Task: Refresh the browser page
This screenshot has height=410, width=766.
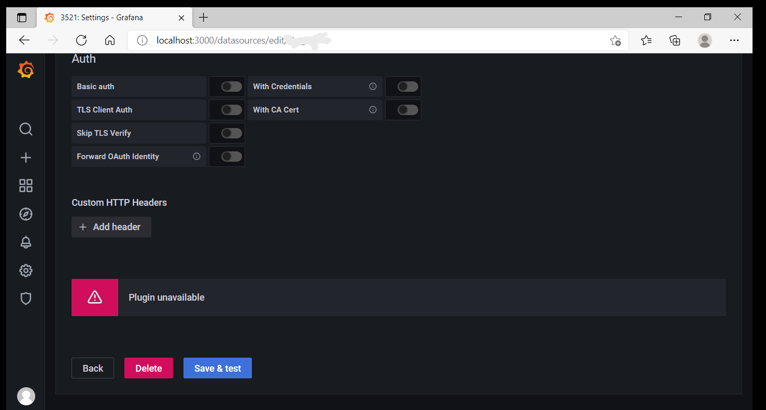Action: point(81,40)
